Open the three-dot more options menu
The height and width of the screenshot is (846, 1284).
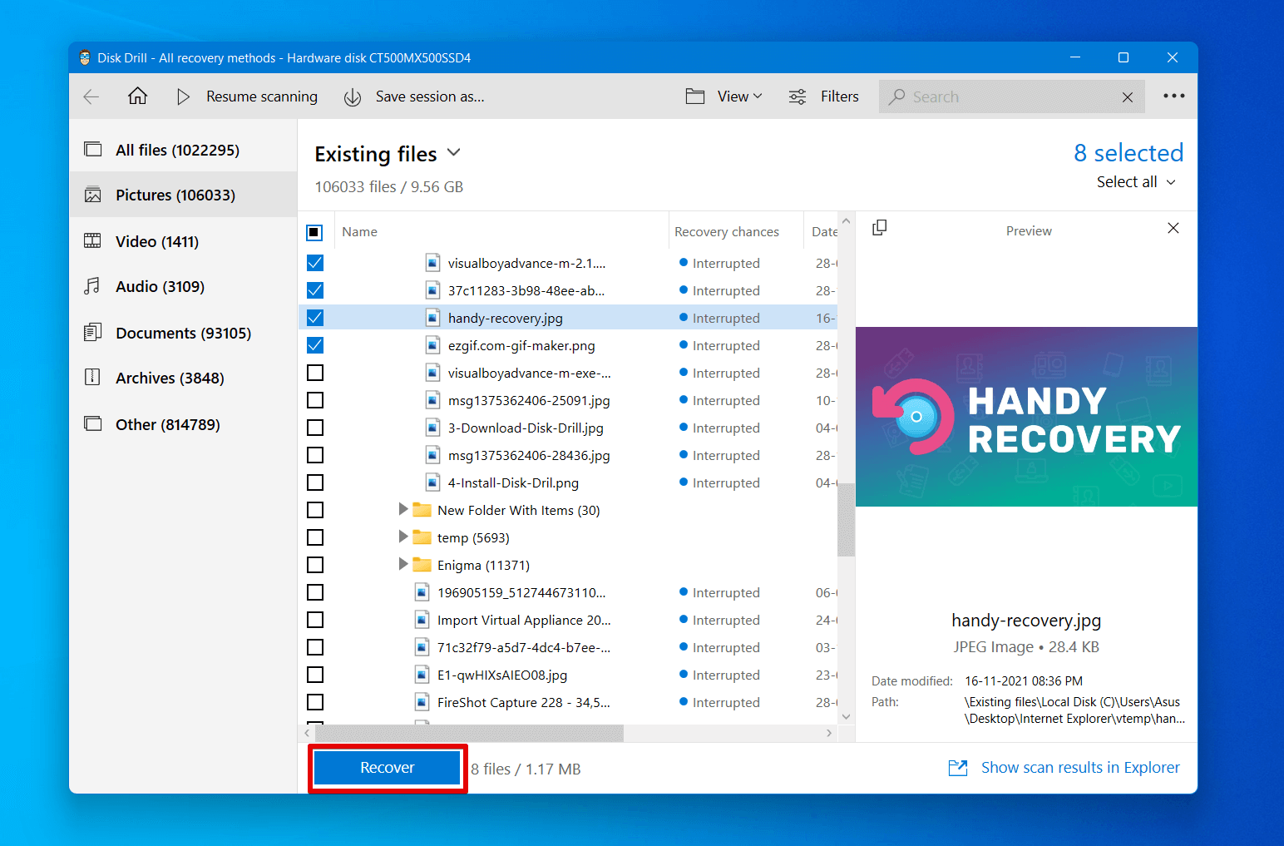[1174, 96]
